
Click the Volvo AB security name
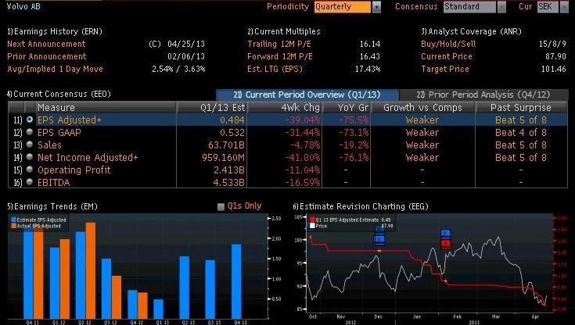coord(23,6)
